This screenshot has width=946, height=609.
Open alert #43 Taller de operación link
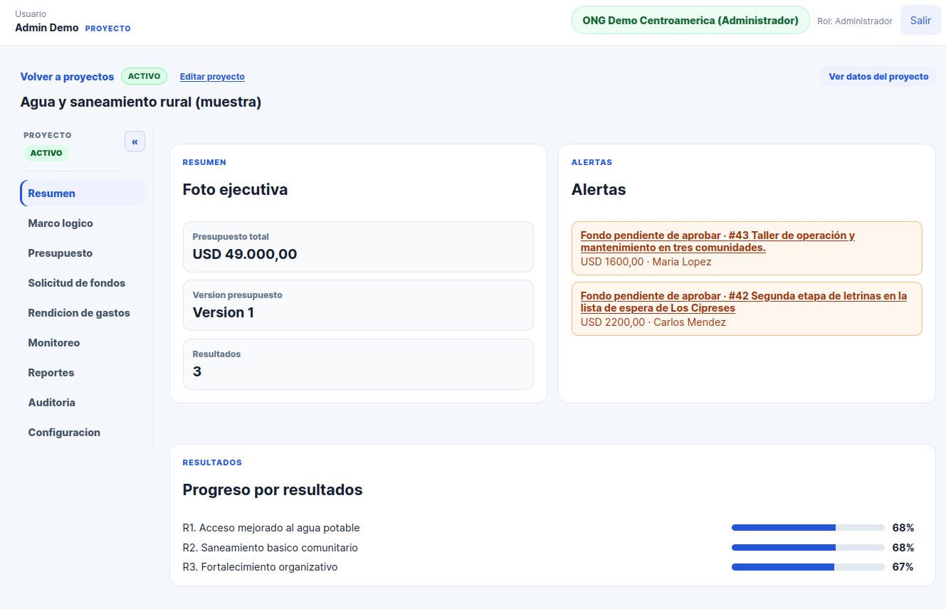point(718,242)
